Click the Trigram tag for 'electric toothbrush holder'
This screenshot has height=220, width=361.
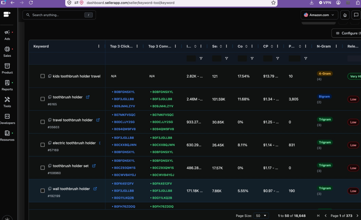(x=325, y=142)
